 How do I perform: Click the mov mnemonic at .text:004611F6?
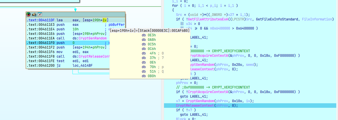click(59, 52)
